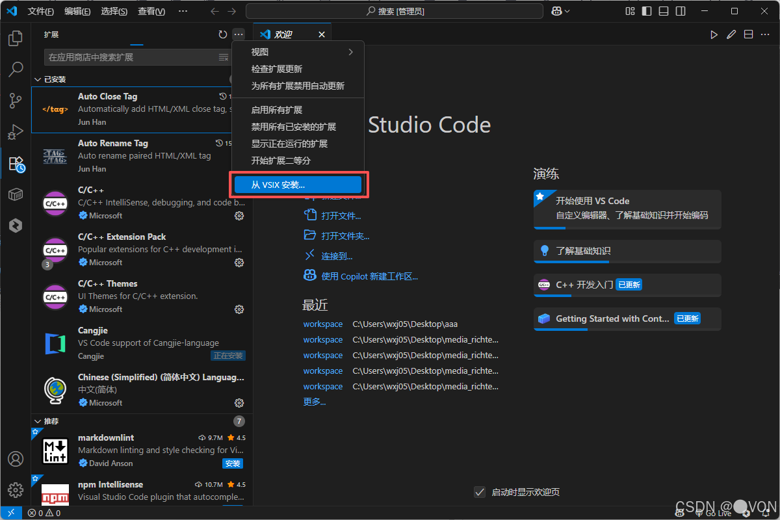780x520 pixels.
Task: Select the Extensions icon in the activity bar
Action: (16, 163)
